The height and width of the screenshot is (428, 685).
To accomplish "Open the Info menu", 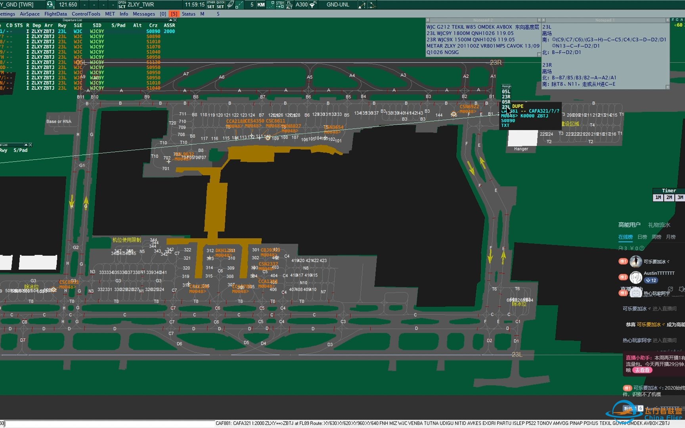I will (x=124, y=14).
